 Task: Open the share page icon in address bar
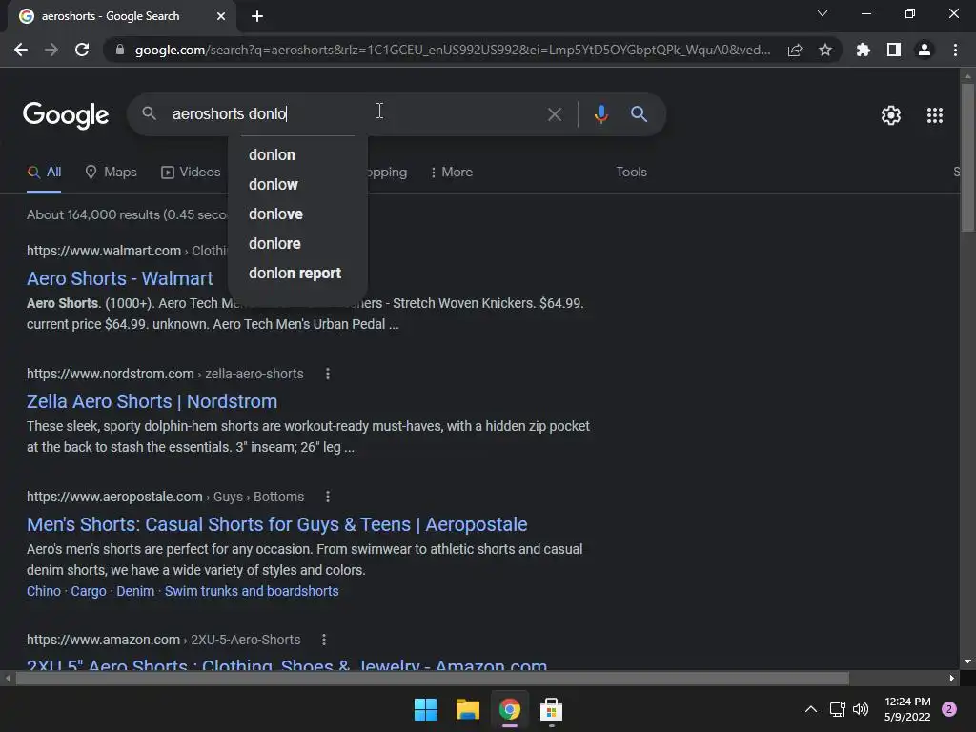[x=795, y=50]
